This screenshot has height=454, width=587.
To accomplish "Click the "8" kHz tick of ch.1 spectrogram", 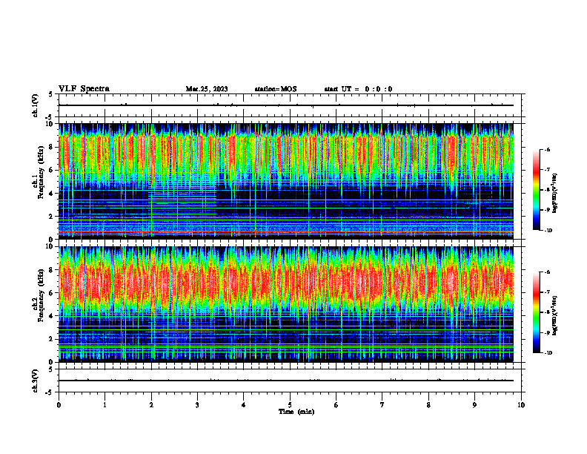I will [51, 147].
